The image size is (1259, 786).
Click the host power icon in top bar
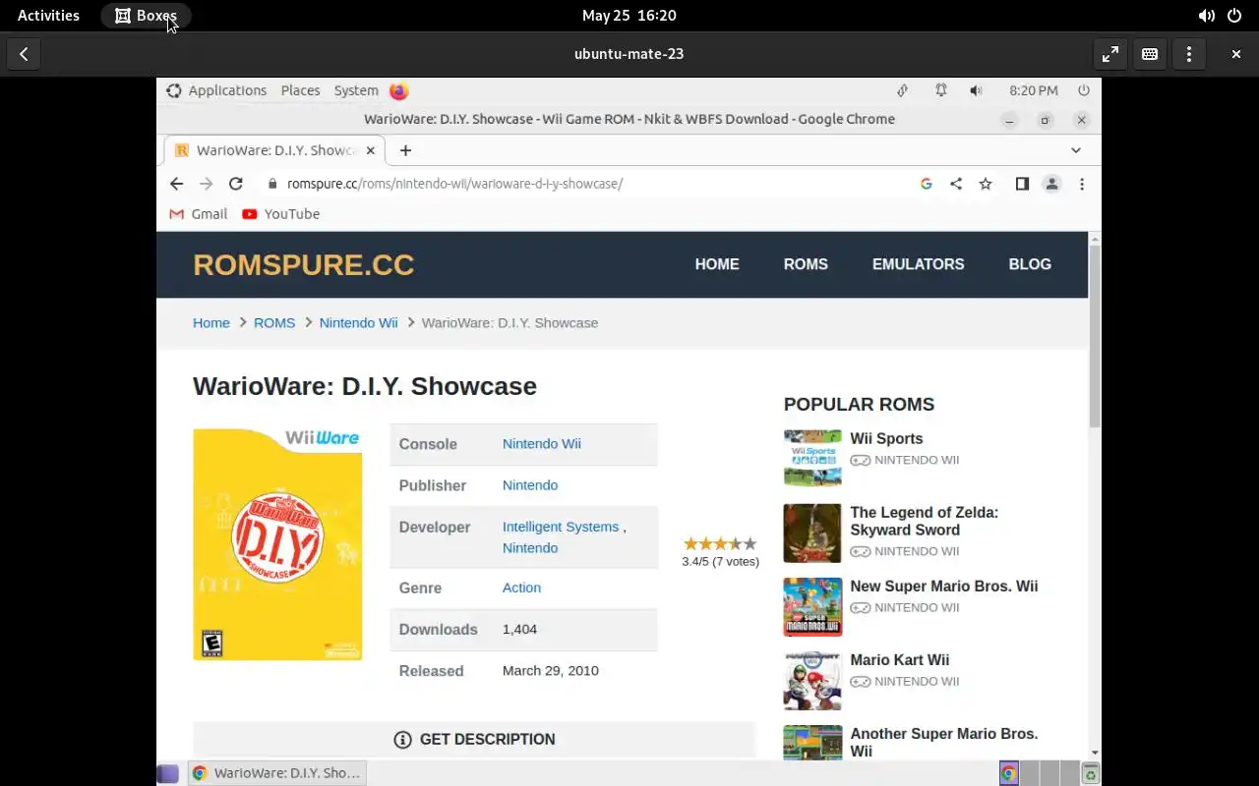pos(1234,16)
